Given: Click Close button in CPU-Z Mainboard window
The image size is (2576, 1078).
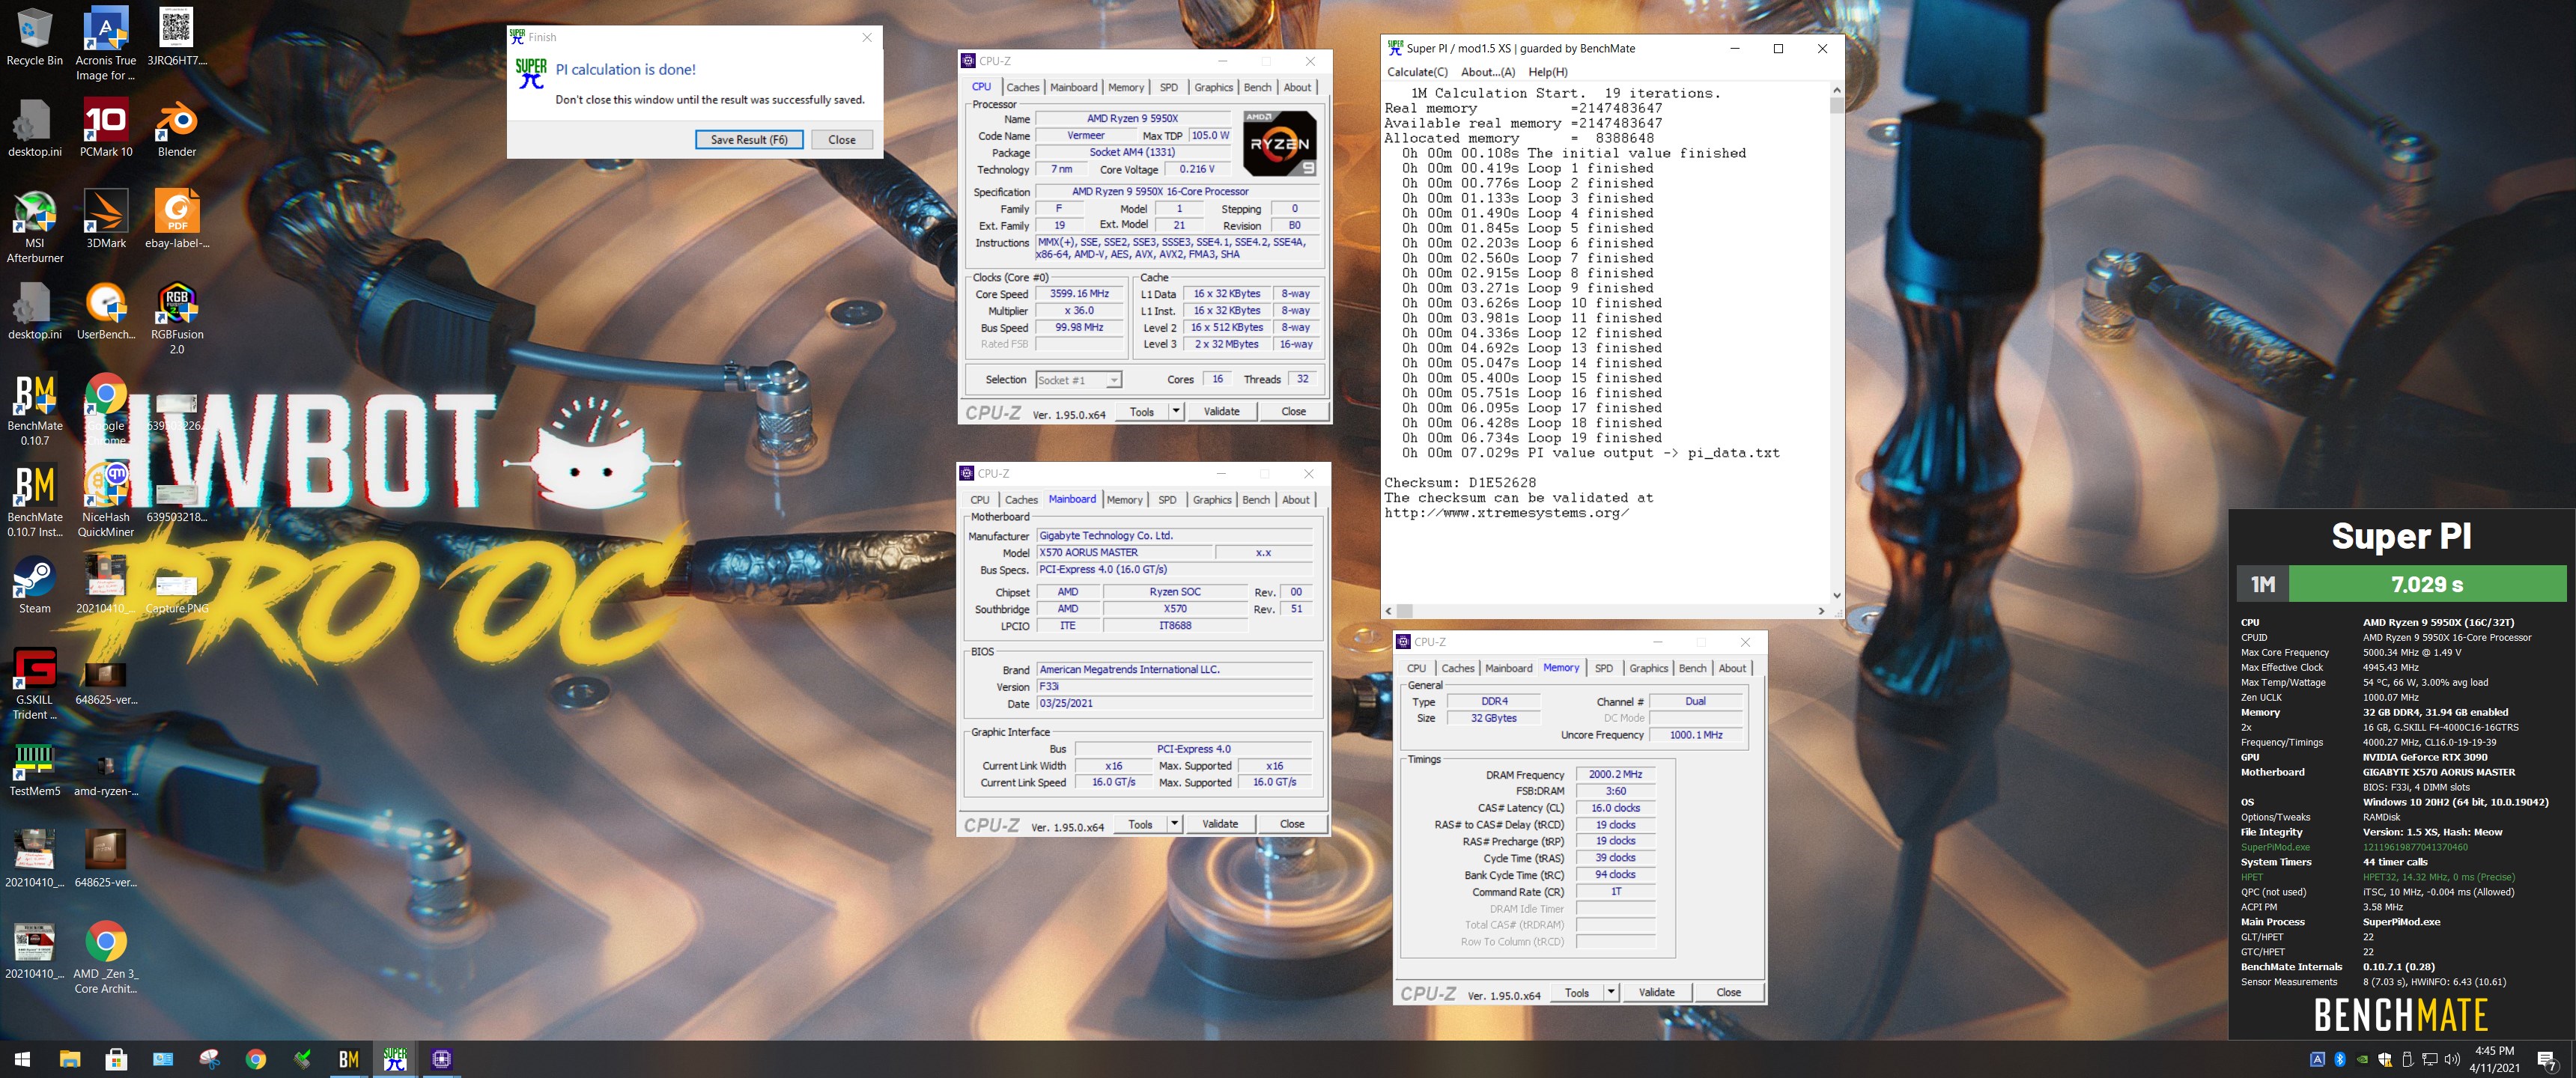Looking at the screenshot, I should pyautogui.click(x=1292, y=824).
